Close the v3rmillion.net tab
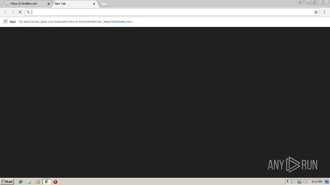The height and width of the screenshot is (185, 330). point(49,4)
